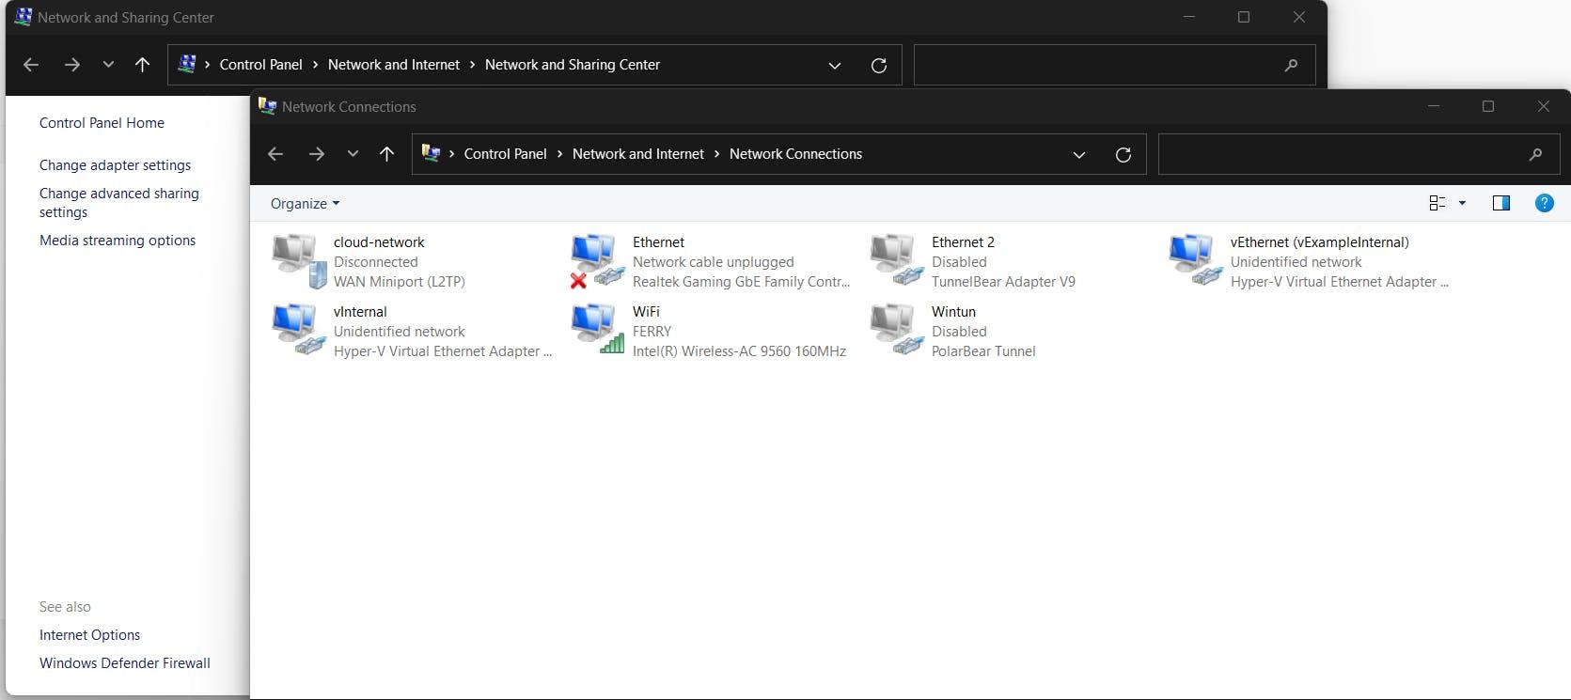Expand recent locations in Network Connections
This screenshot has height=700, width=1571.
353,154
